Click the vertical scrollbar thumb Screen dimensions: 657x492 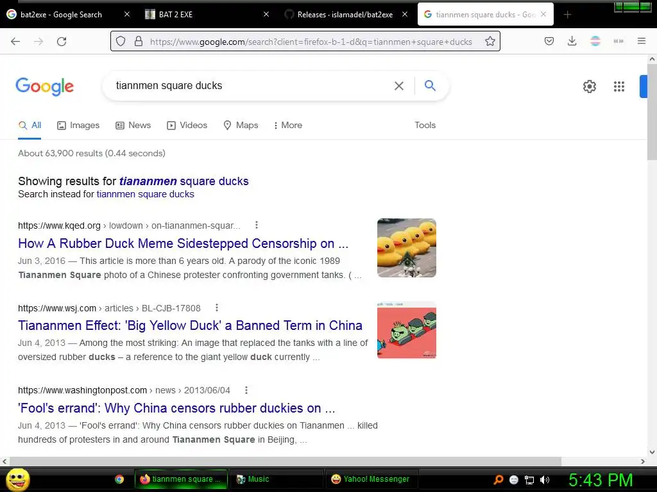tap(652, 112)
